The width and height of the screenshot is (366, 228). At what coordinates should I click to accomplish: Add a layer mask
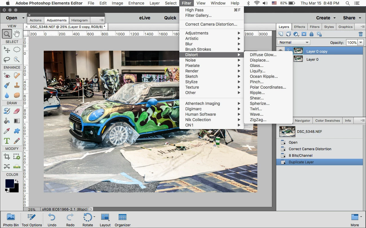(304, 34)
